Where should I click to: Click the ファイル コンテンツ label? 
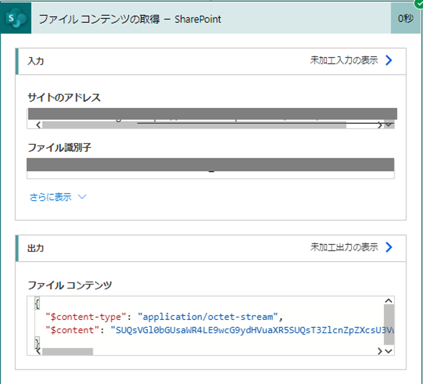70,285
